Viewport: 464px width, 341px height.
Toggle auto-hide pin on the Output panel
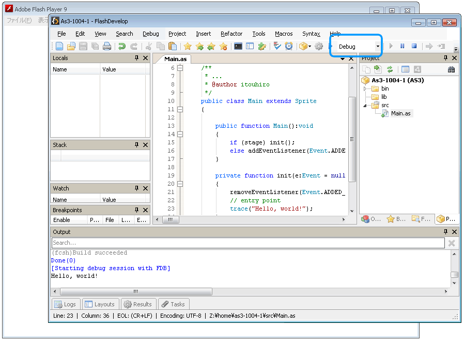click(x=446, y=232)
